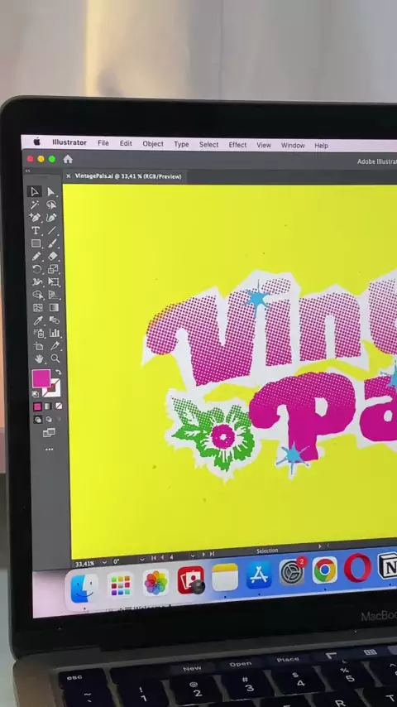Go to the next artboard

click(203, 555)
